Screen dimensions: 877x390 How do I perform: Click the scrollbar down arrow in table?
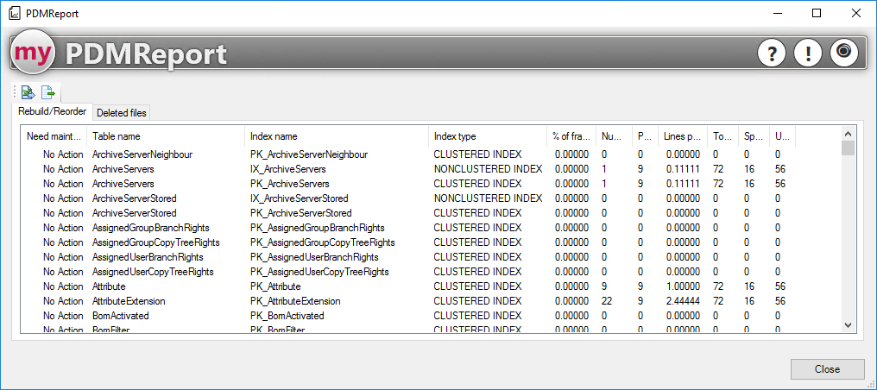click(x=848, y=325)
